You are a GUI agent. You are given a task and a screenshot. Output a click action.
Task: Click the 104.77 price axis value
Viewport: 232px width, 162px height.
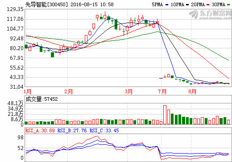point(15,29)
